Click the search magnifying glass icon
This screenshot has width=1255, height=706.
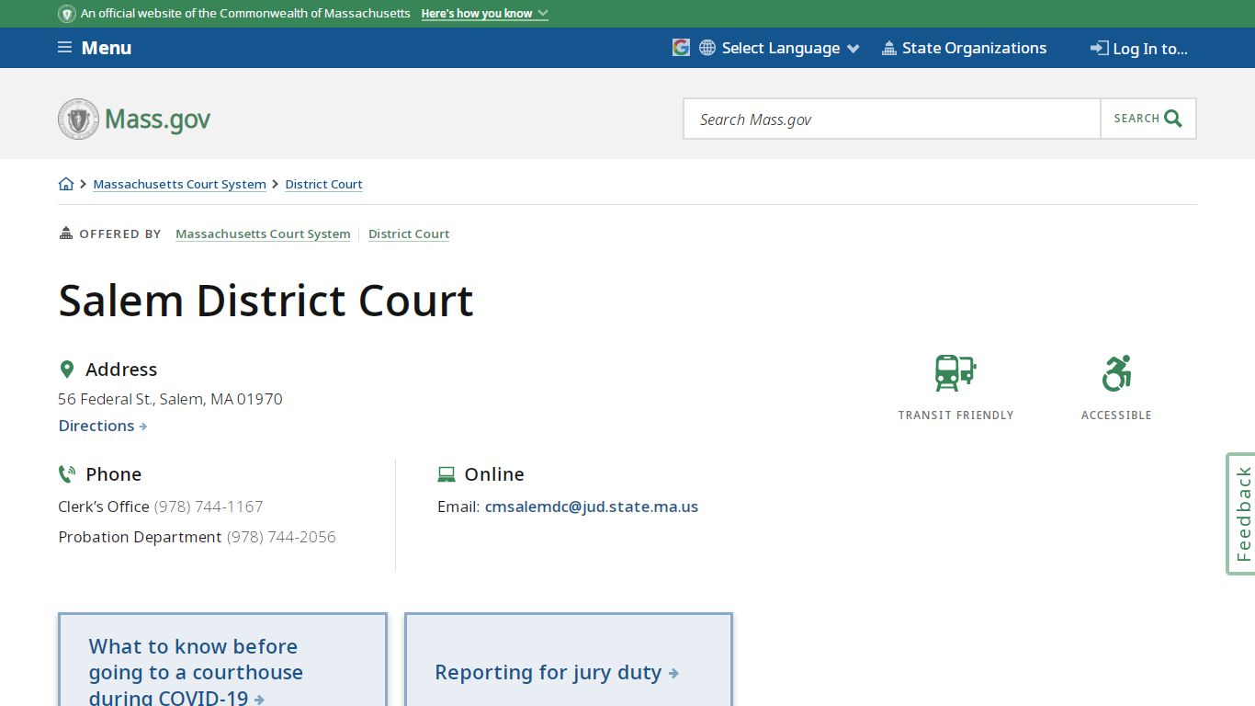(1173, 119)
